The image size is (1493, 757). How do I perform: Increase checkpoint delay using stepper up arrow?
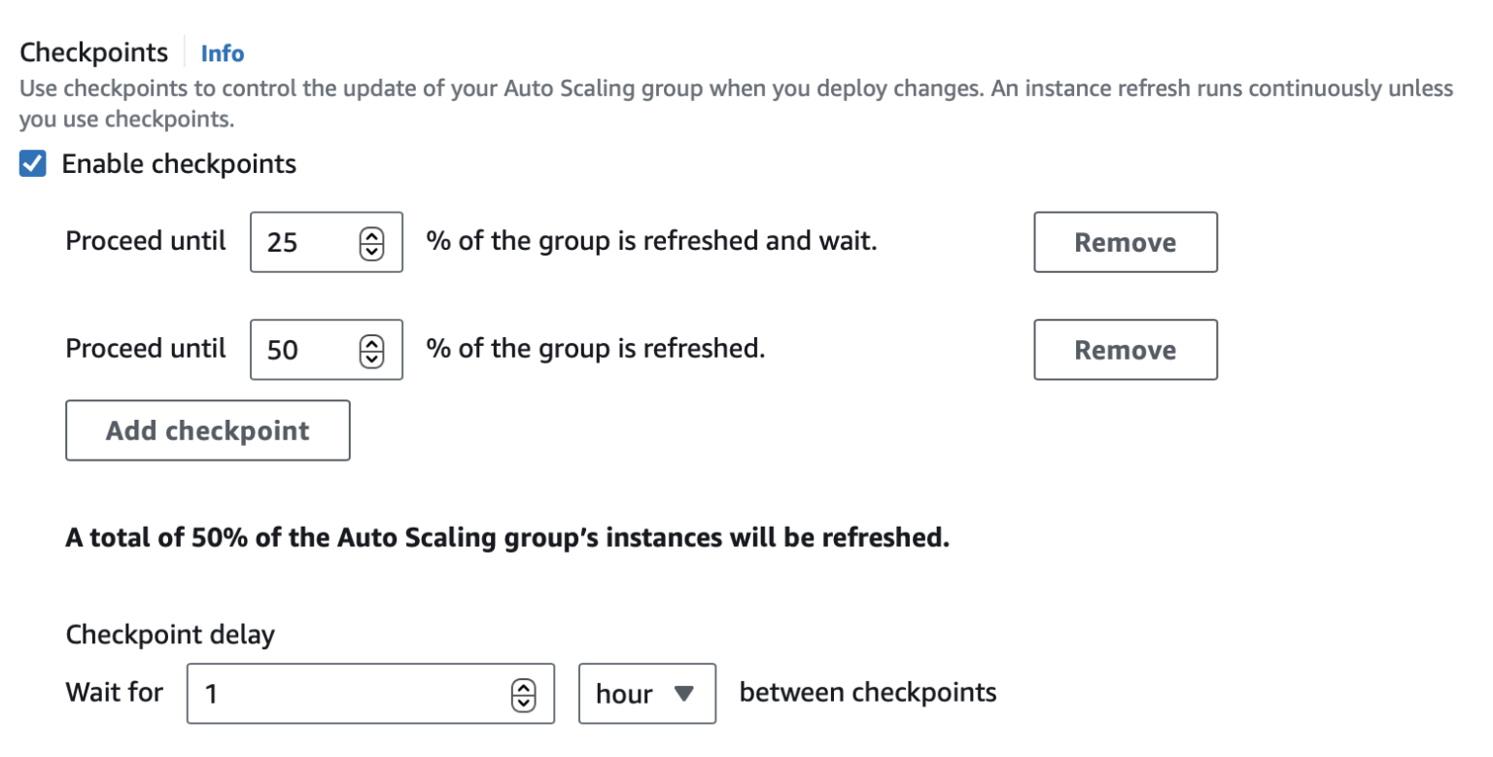(523, 687)
